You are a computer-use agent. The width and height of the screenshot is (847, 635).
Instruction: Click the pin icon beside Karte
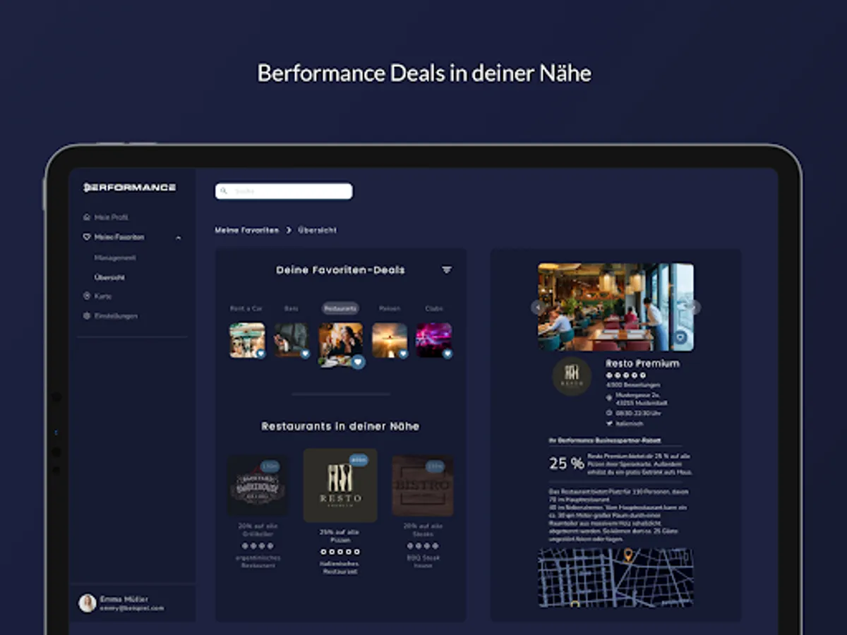click(x=87, y=296)
